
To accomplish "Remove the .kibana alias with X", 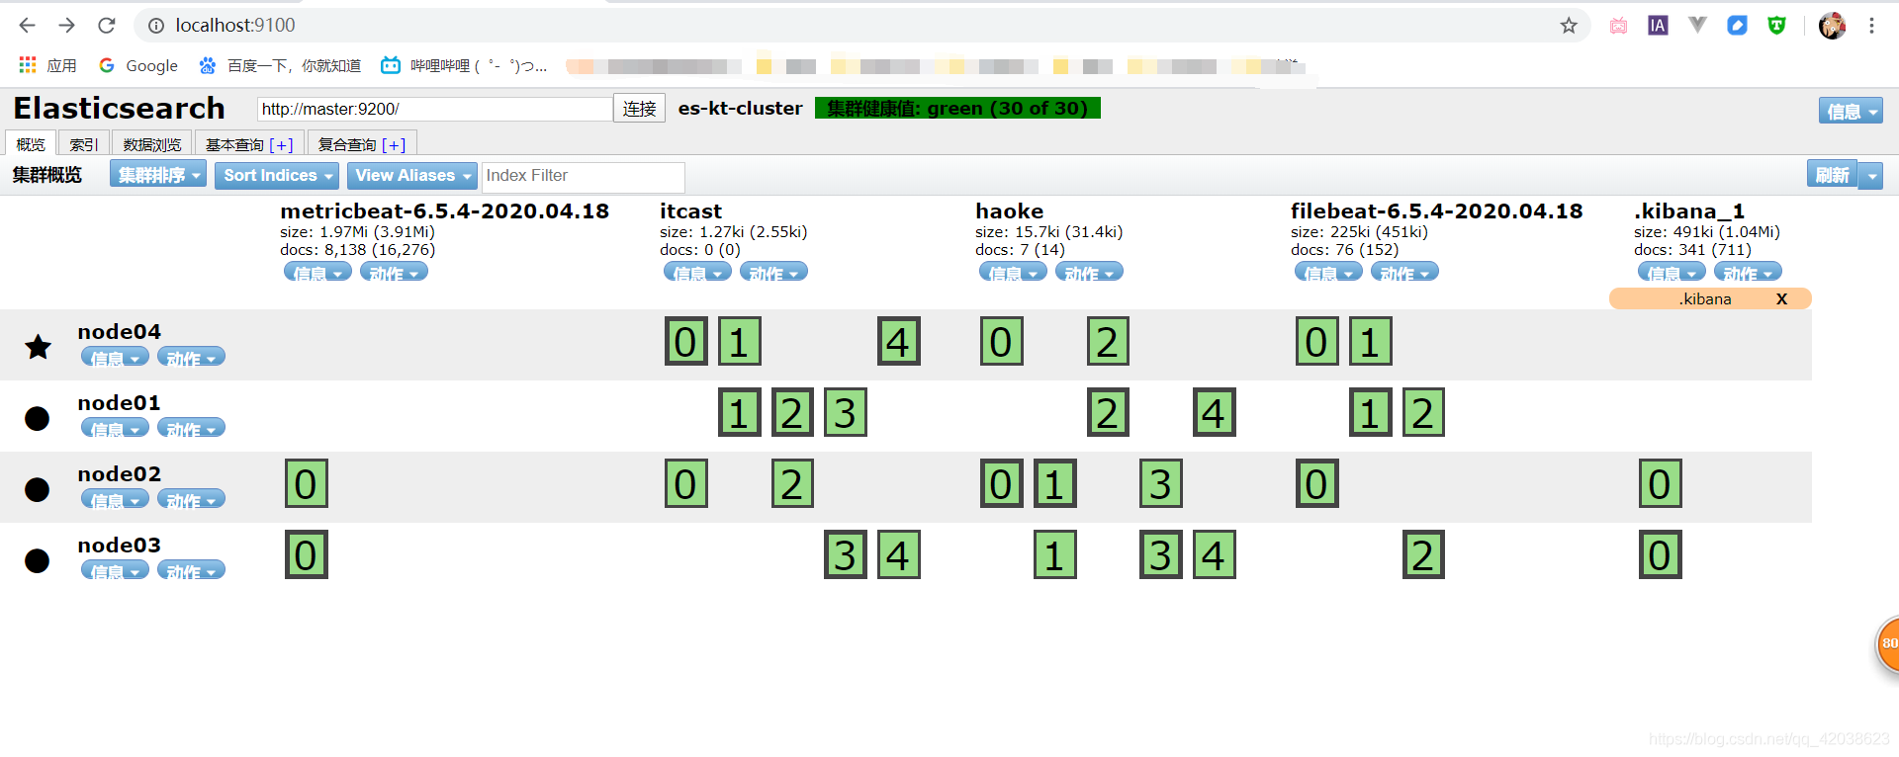I will [1781, 298].
